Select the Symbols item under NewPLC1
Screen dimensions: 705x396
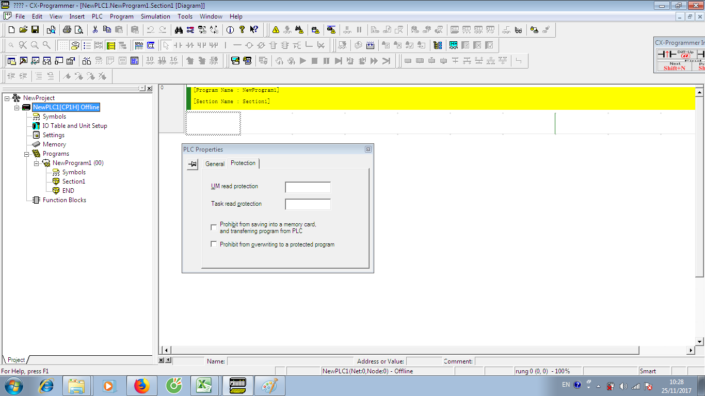(x=54, y=117)
